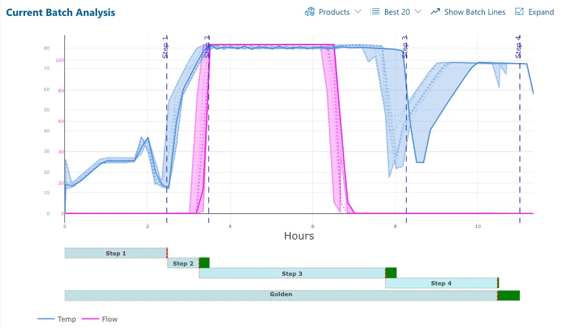Image resolution: width=564 pixels, height=328 pixels.
Task: Click the Step 2 dashed marker label
Action: pos(207,46)
